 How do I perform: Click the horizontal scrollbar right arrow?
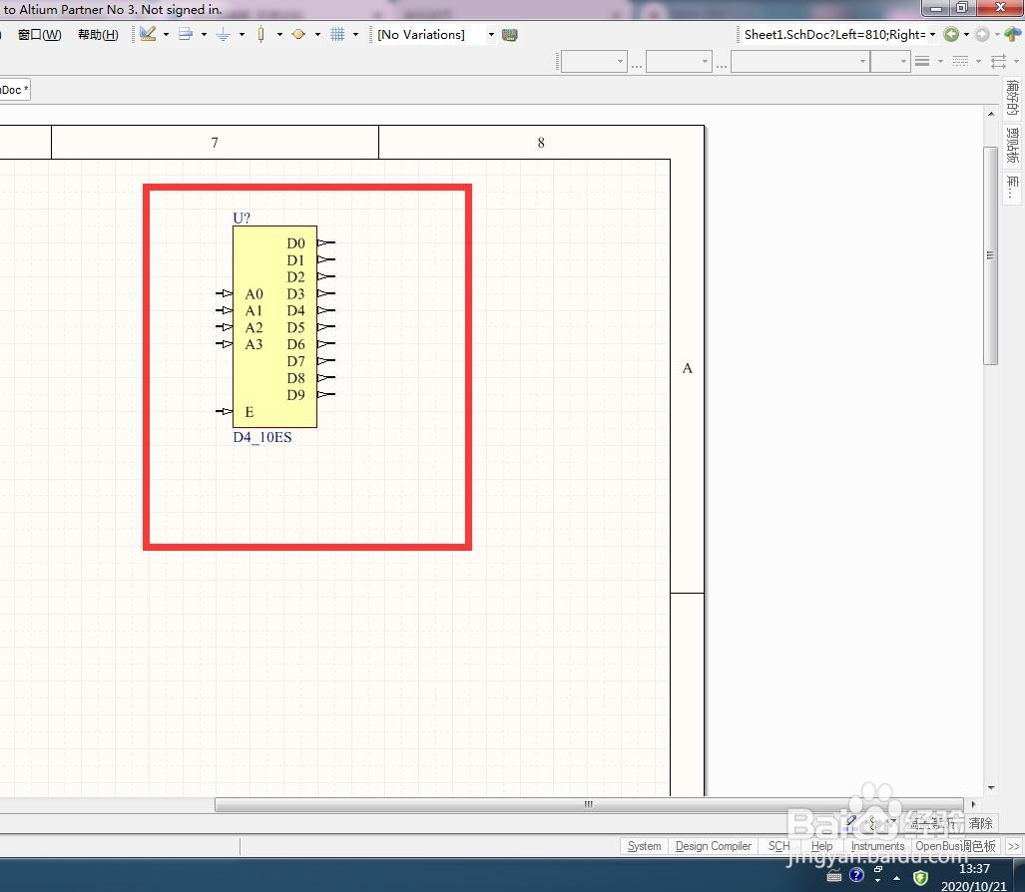pyautogui.click(x=973, y=804)
